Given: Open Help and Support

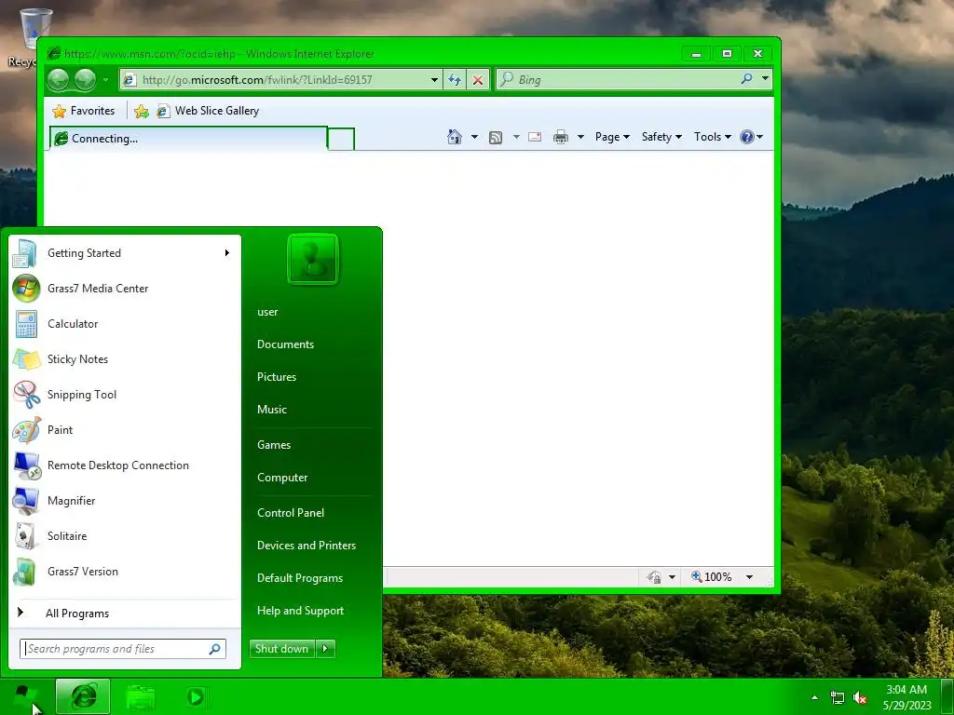Looking at the screenshot, I should tap(301, 611).
